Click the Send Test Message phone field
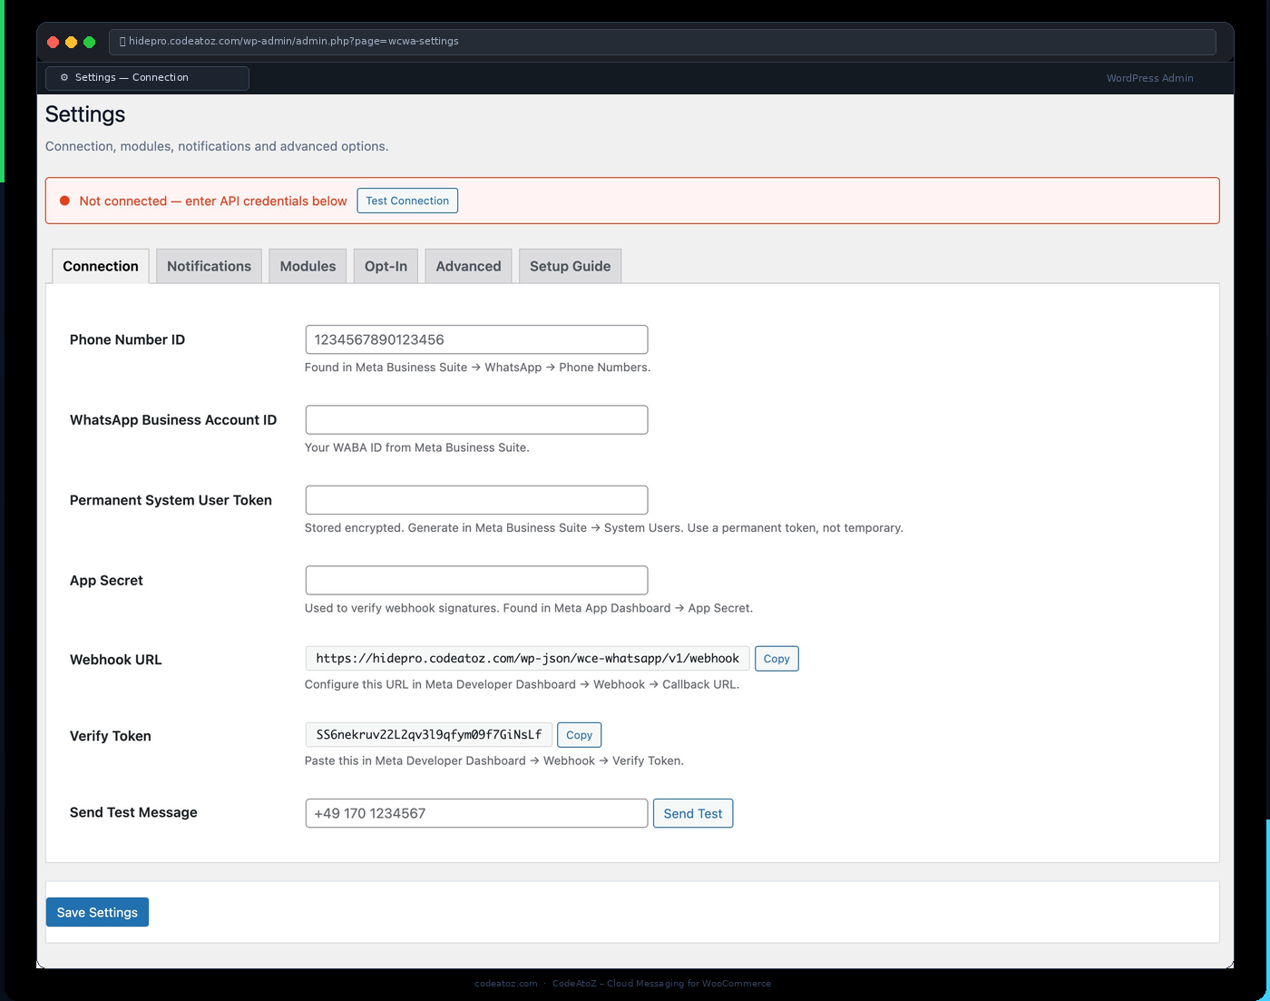 (476, 813)
